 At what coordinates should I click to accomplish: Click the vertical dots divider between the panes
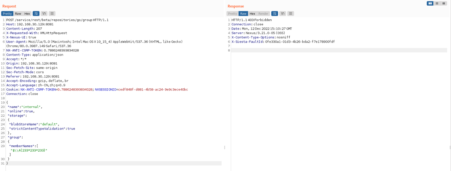click(224, 147)
